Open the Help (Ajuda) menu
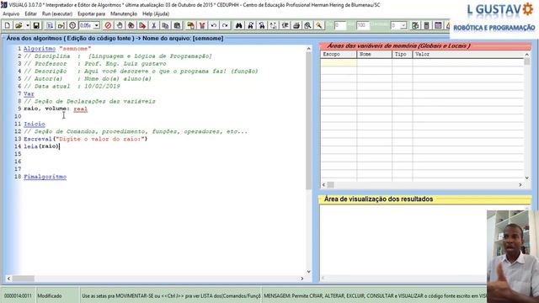The width and height of the screenshot is (539, 303). (x=156, y=13)
